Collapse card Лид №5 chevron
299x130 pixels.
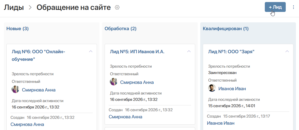[x=189, y=51]
